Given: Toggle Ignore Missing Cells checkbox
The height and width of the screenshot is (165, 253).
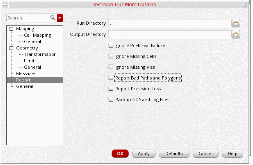Looking at the screenshot, I should tap(111, 56).
